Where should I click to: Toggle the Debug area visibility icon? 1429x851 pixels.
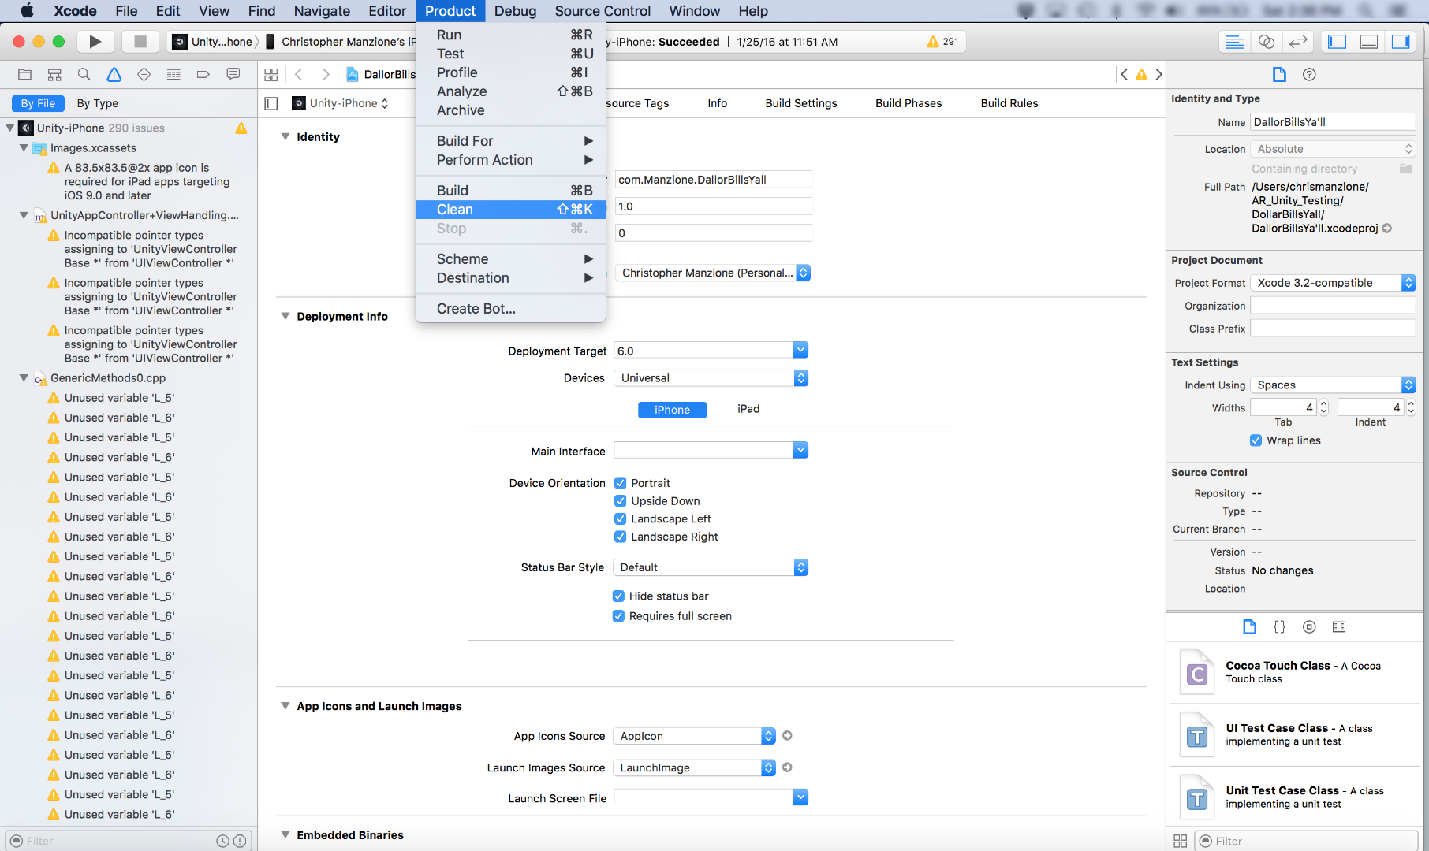(x=1369, y=42)
